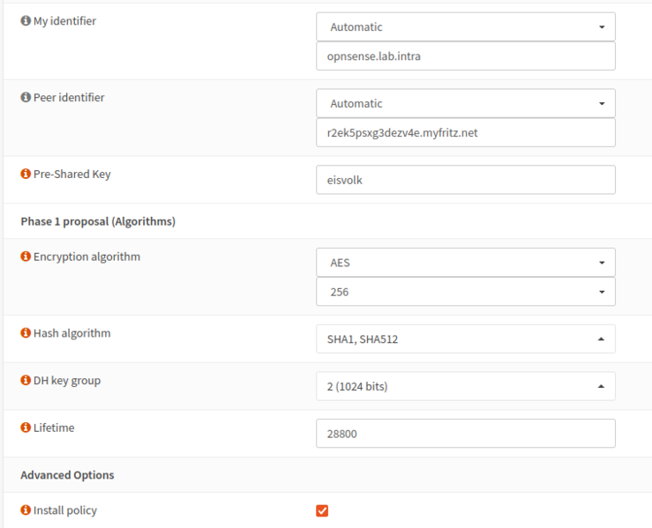This screenshot has height=528, width=652.
Task: Focus the Pre-Shared Key input field
Action: pos(465,180)
